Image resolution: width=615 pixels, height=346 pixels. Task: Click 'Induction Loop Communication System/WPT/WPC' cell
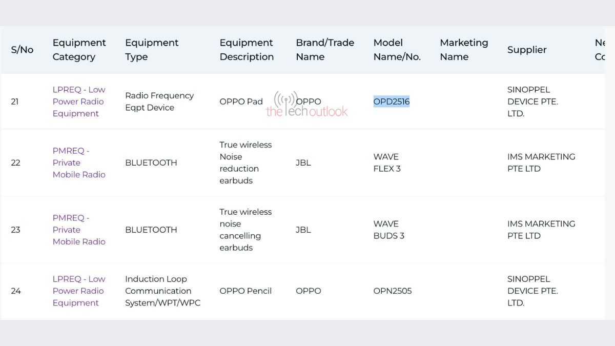163,291
